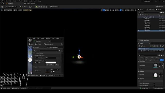Open the main Output Log in the status bar
This screenshot has height=93, width=165.
point(16,88)
